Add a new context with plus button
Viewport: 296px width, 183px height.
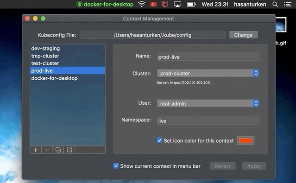click(35, 150)
